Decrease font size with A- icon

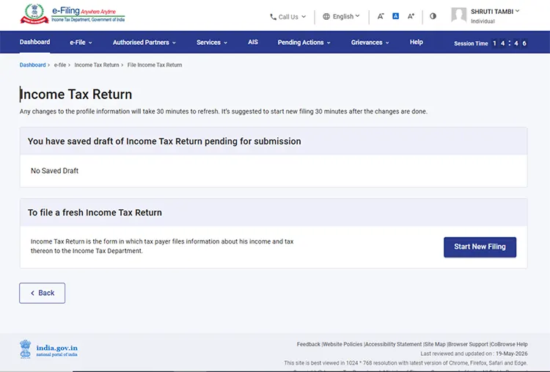[381, 16]
